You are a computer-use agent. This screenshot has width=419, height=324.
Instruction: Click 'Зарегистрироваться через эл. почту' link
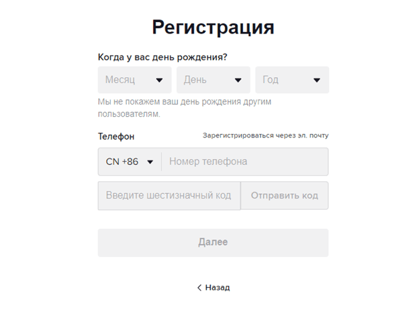point(265,136)
